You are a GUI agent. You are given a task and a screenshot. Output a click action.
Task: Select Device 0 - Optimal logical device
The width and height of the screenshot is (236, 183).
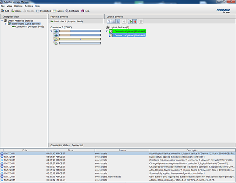point(128,31)
